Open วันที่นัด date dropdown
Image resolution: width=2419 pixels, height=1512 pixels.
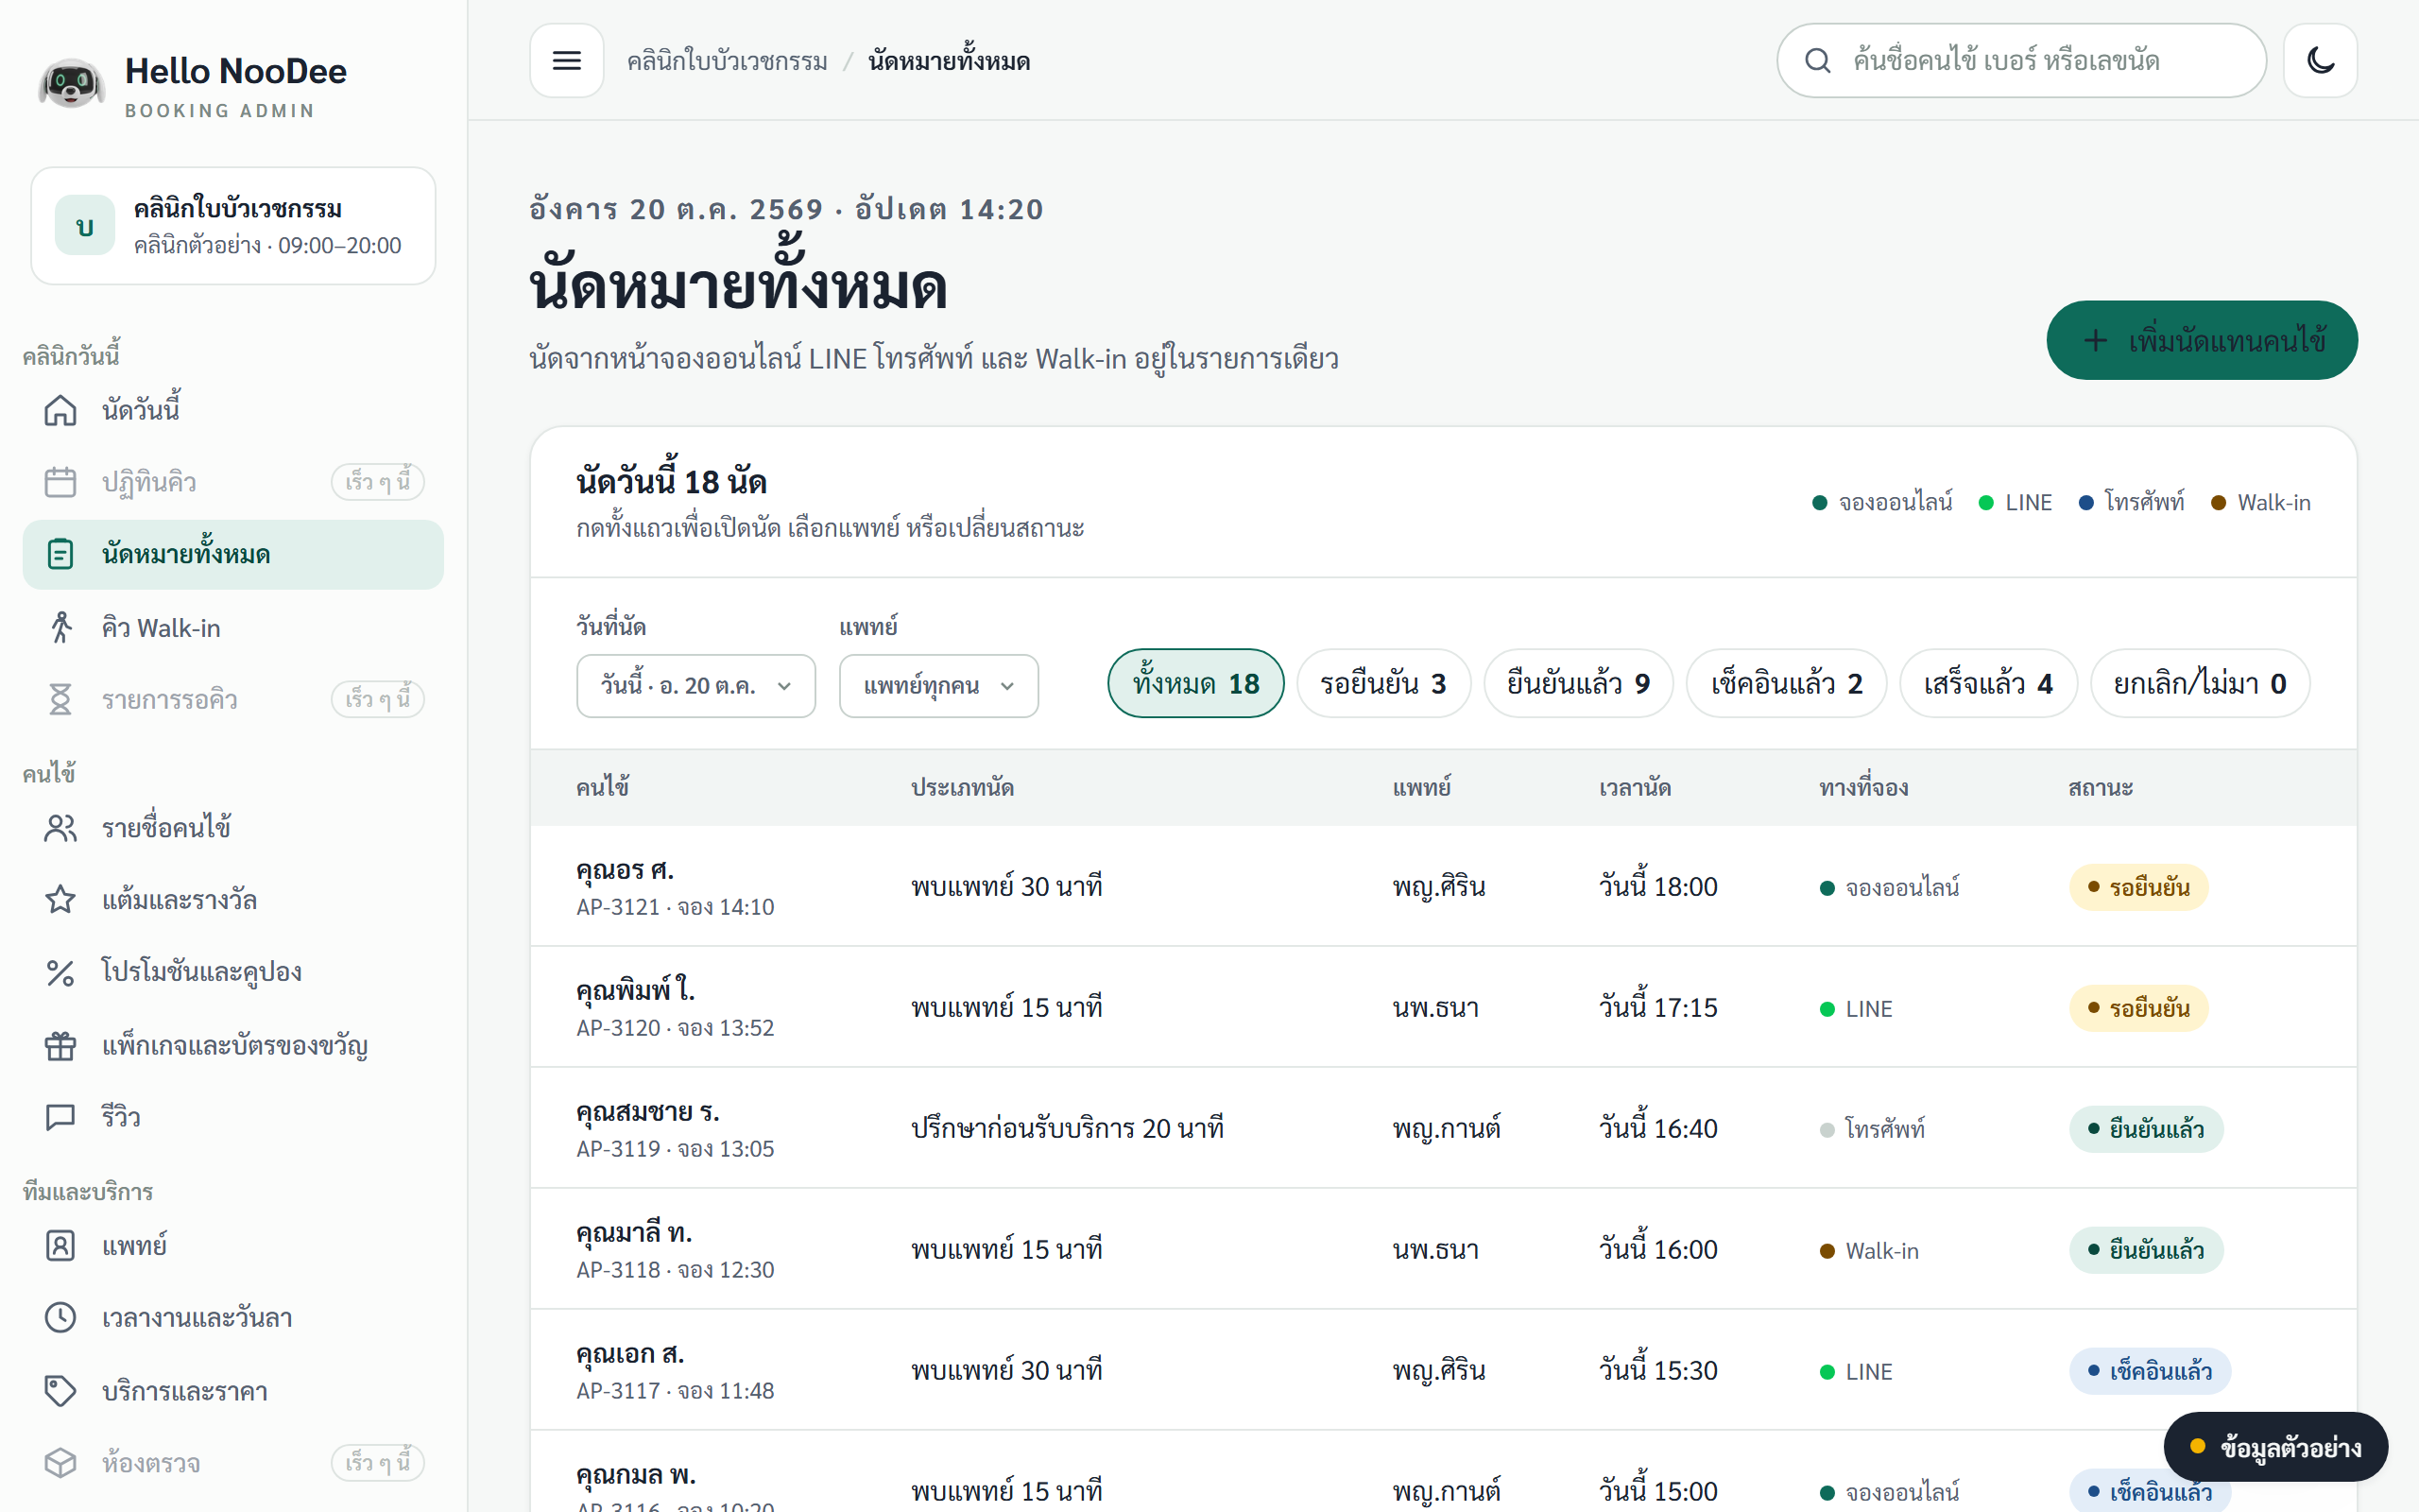tap(695, 686)
